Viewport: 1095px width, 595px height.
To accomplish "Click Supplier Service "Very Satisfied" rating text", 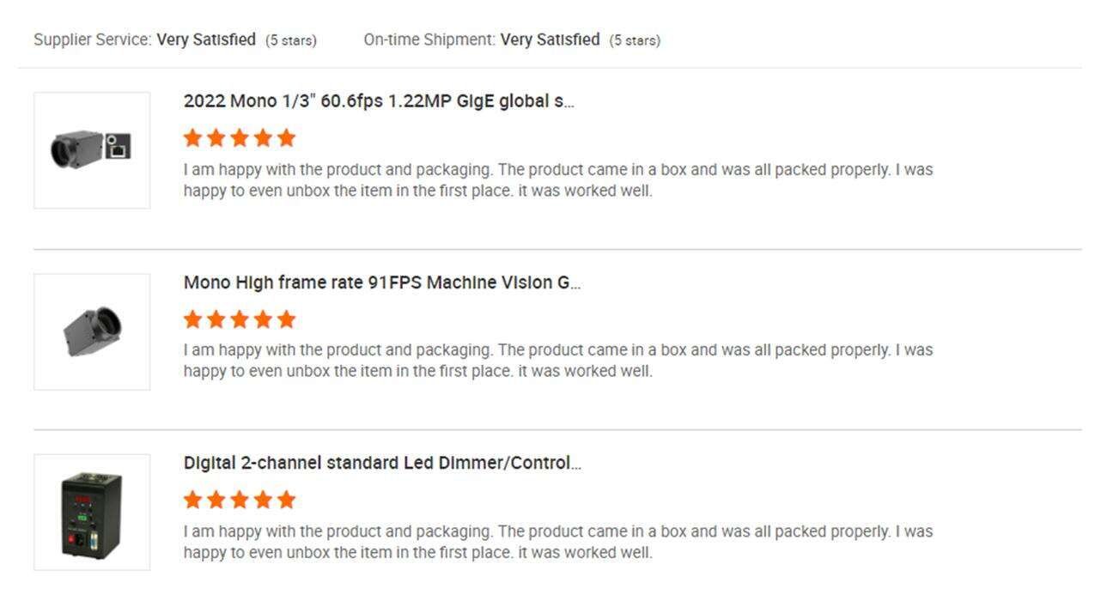I will pyautogui.click(x=206, y=39).
